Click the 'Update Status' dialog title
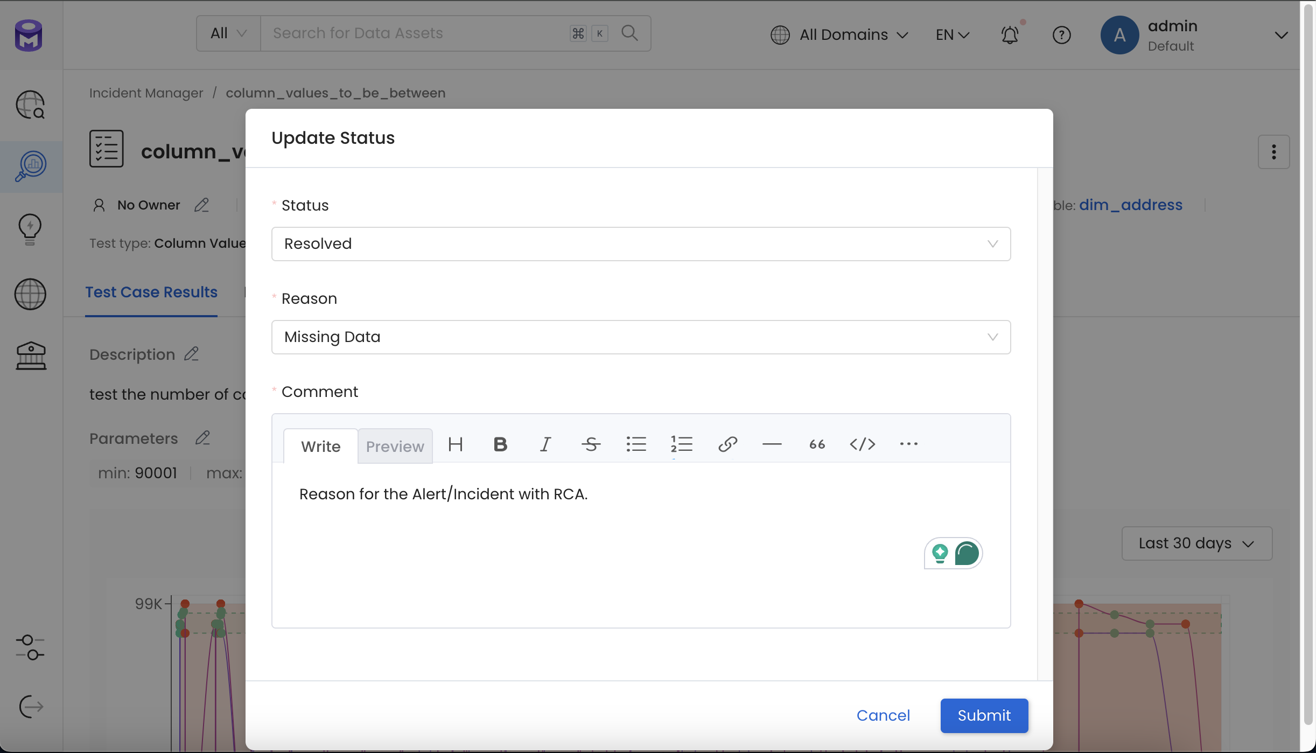 point(333,138)
